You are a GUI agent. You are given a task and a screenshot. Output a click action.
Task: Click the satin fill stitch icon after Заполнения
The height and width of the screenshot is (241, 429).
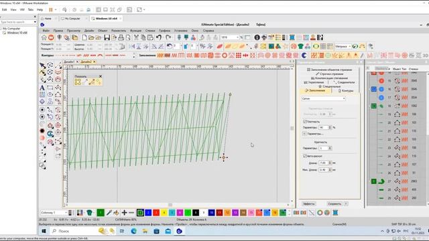pos(160,56)
